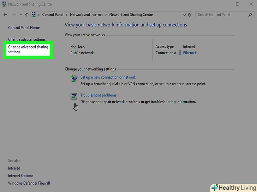
Task: Open Change advanced sharing settings
Action: click(x=28, y=50)
